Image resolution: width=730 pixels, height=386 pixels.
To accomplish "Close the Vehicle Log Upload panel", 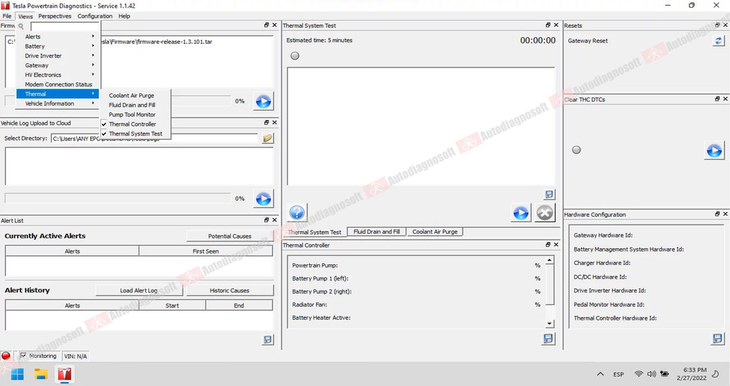I will 274,122.
